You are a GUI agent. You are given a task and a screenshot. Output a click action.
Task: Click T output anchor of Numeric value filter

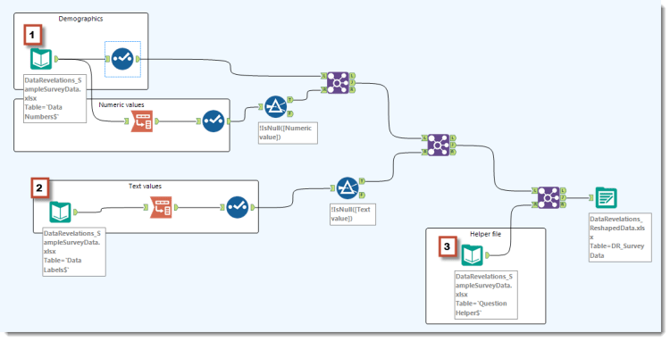290,99
